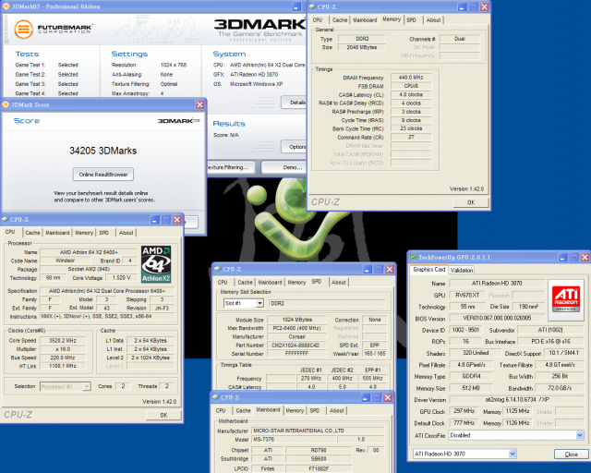The width and height of the screenshot is (591, 473).
Task: Click the Options button under Results
Action: pos(294,147)
